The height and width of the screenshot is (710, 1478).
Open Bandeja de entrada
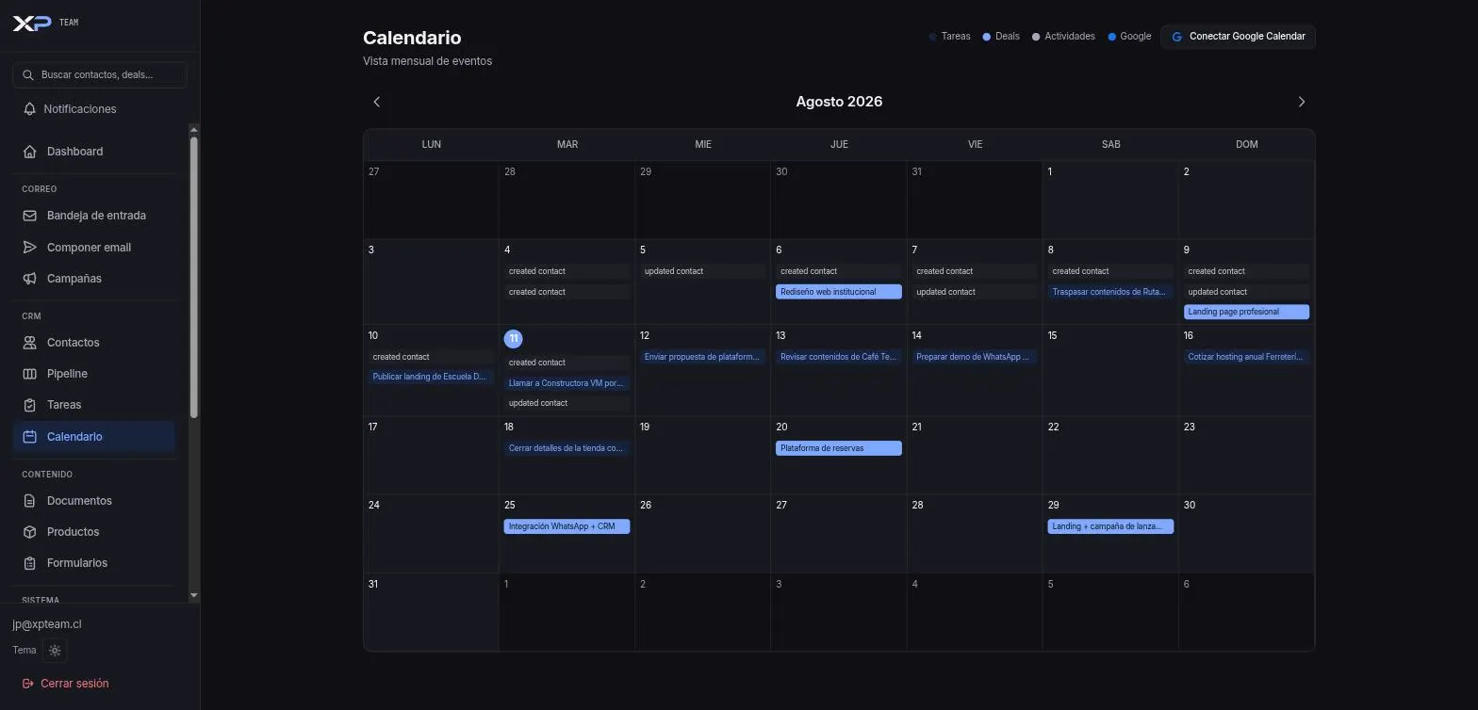[x=94, y=216]
